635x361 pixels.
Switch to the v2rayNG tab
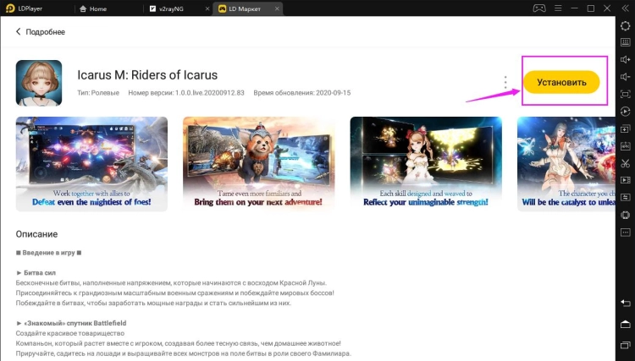coord(167,8)
